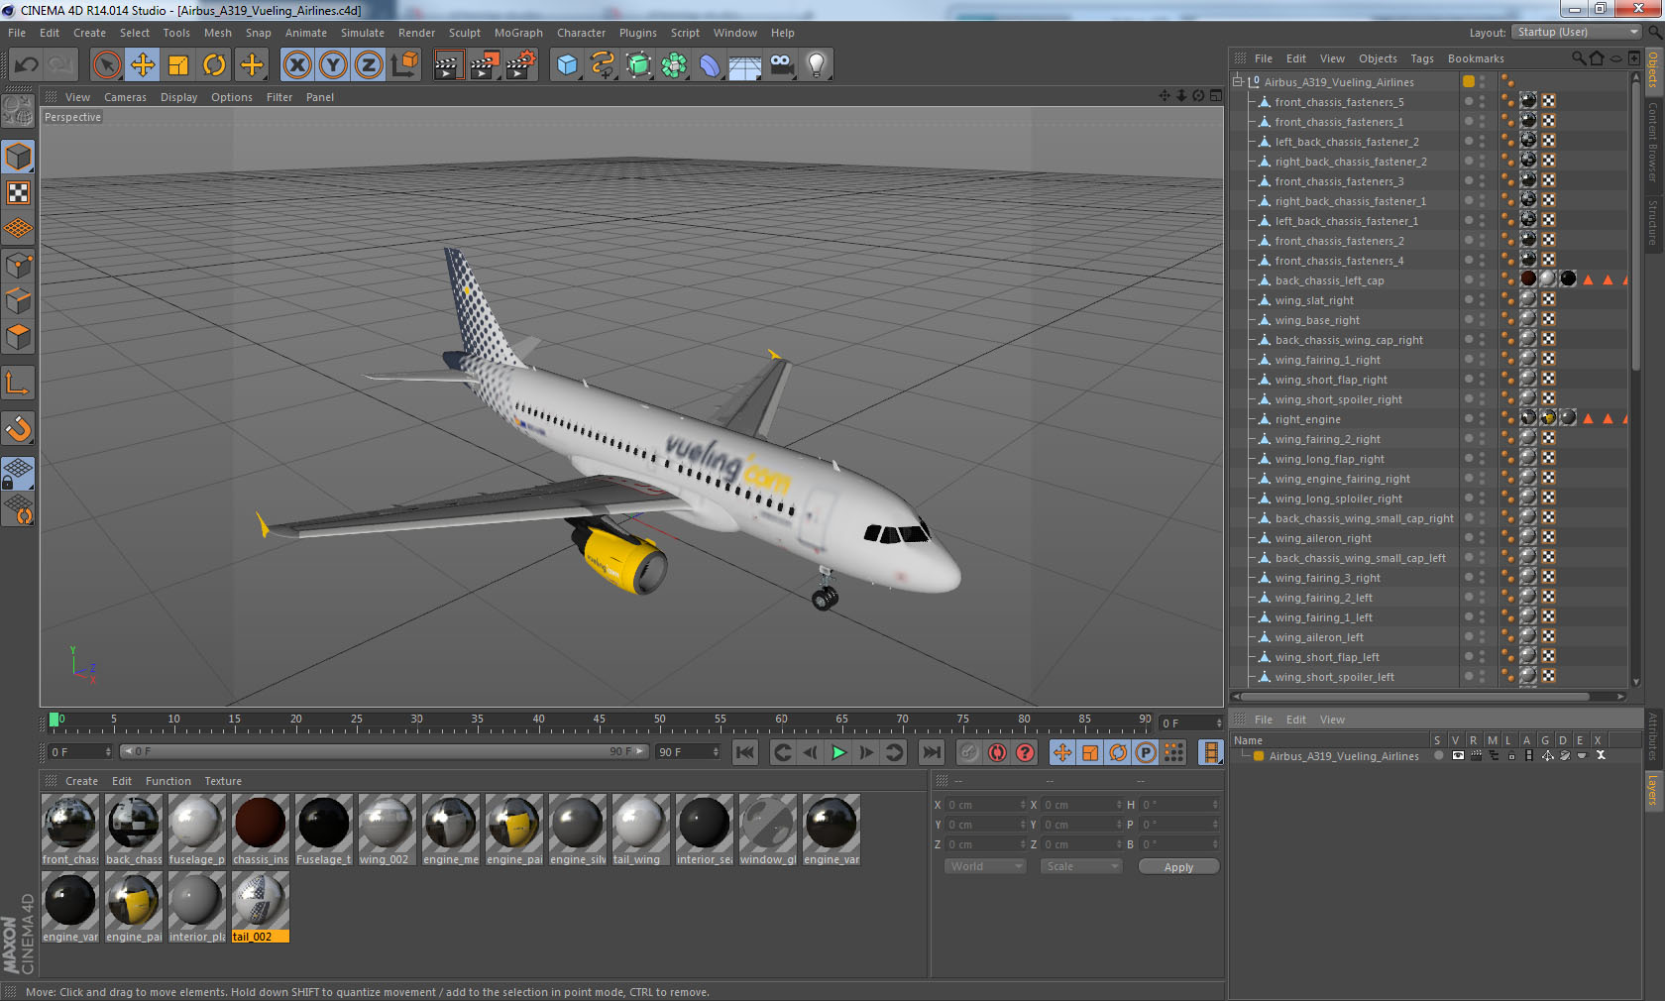Open the MoGraph menu
Viewport: 1665px width, 1001px height.
pyautogui.click(x=518, y=33)
